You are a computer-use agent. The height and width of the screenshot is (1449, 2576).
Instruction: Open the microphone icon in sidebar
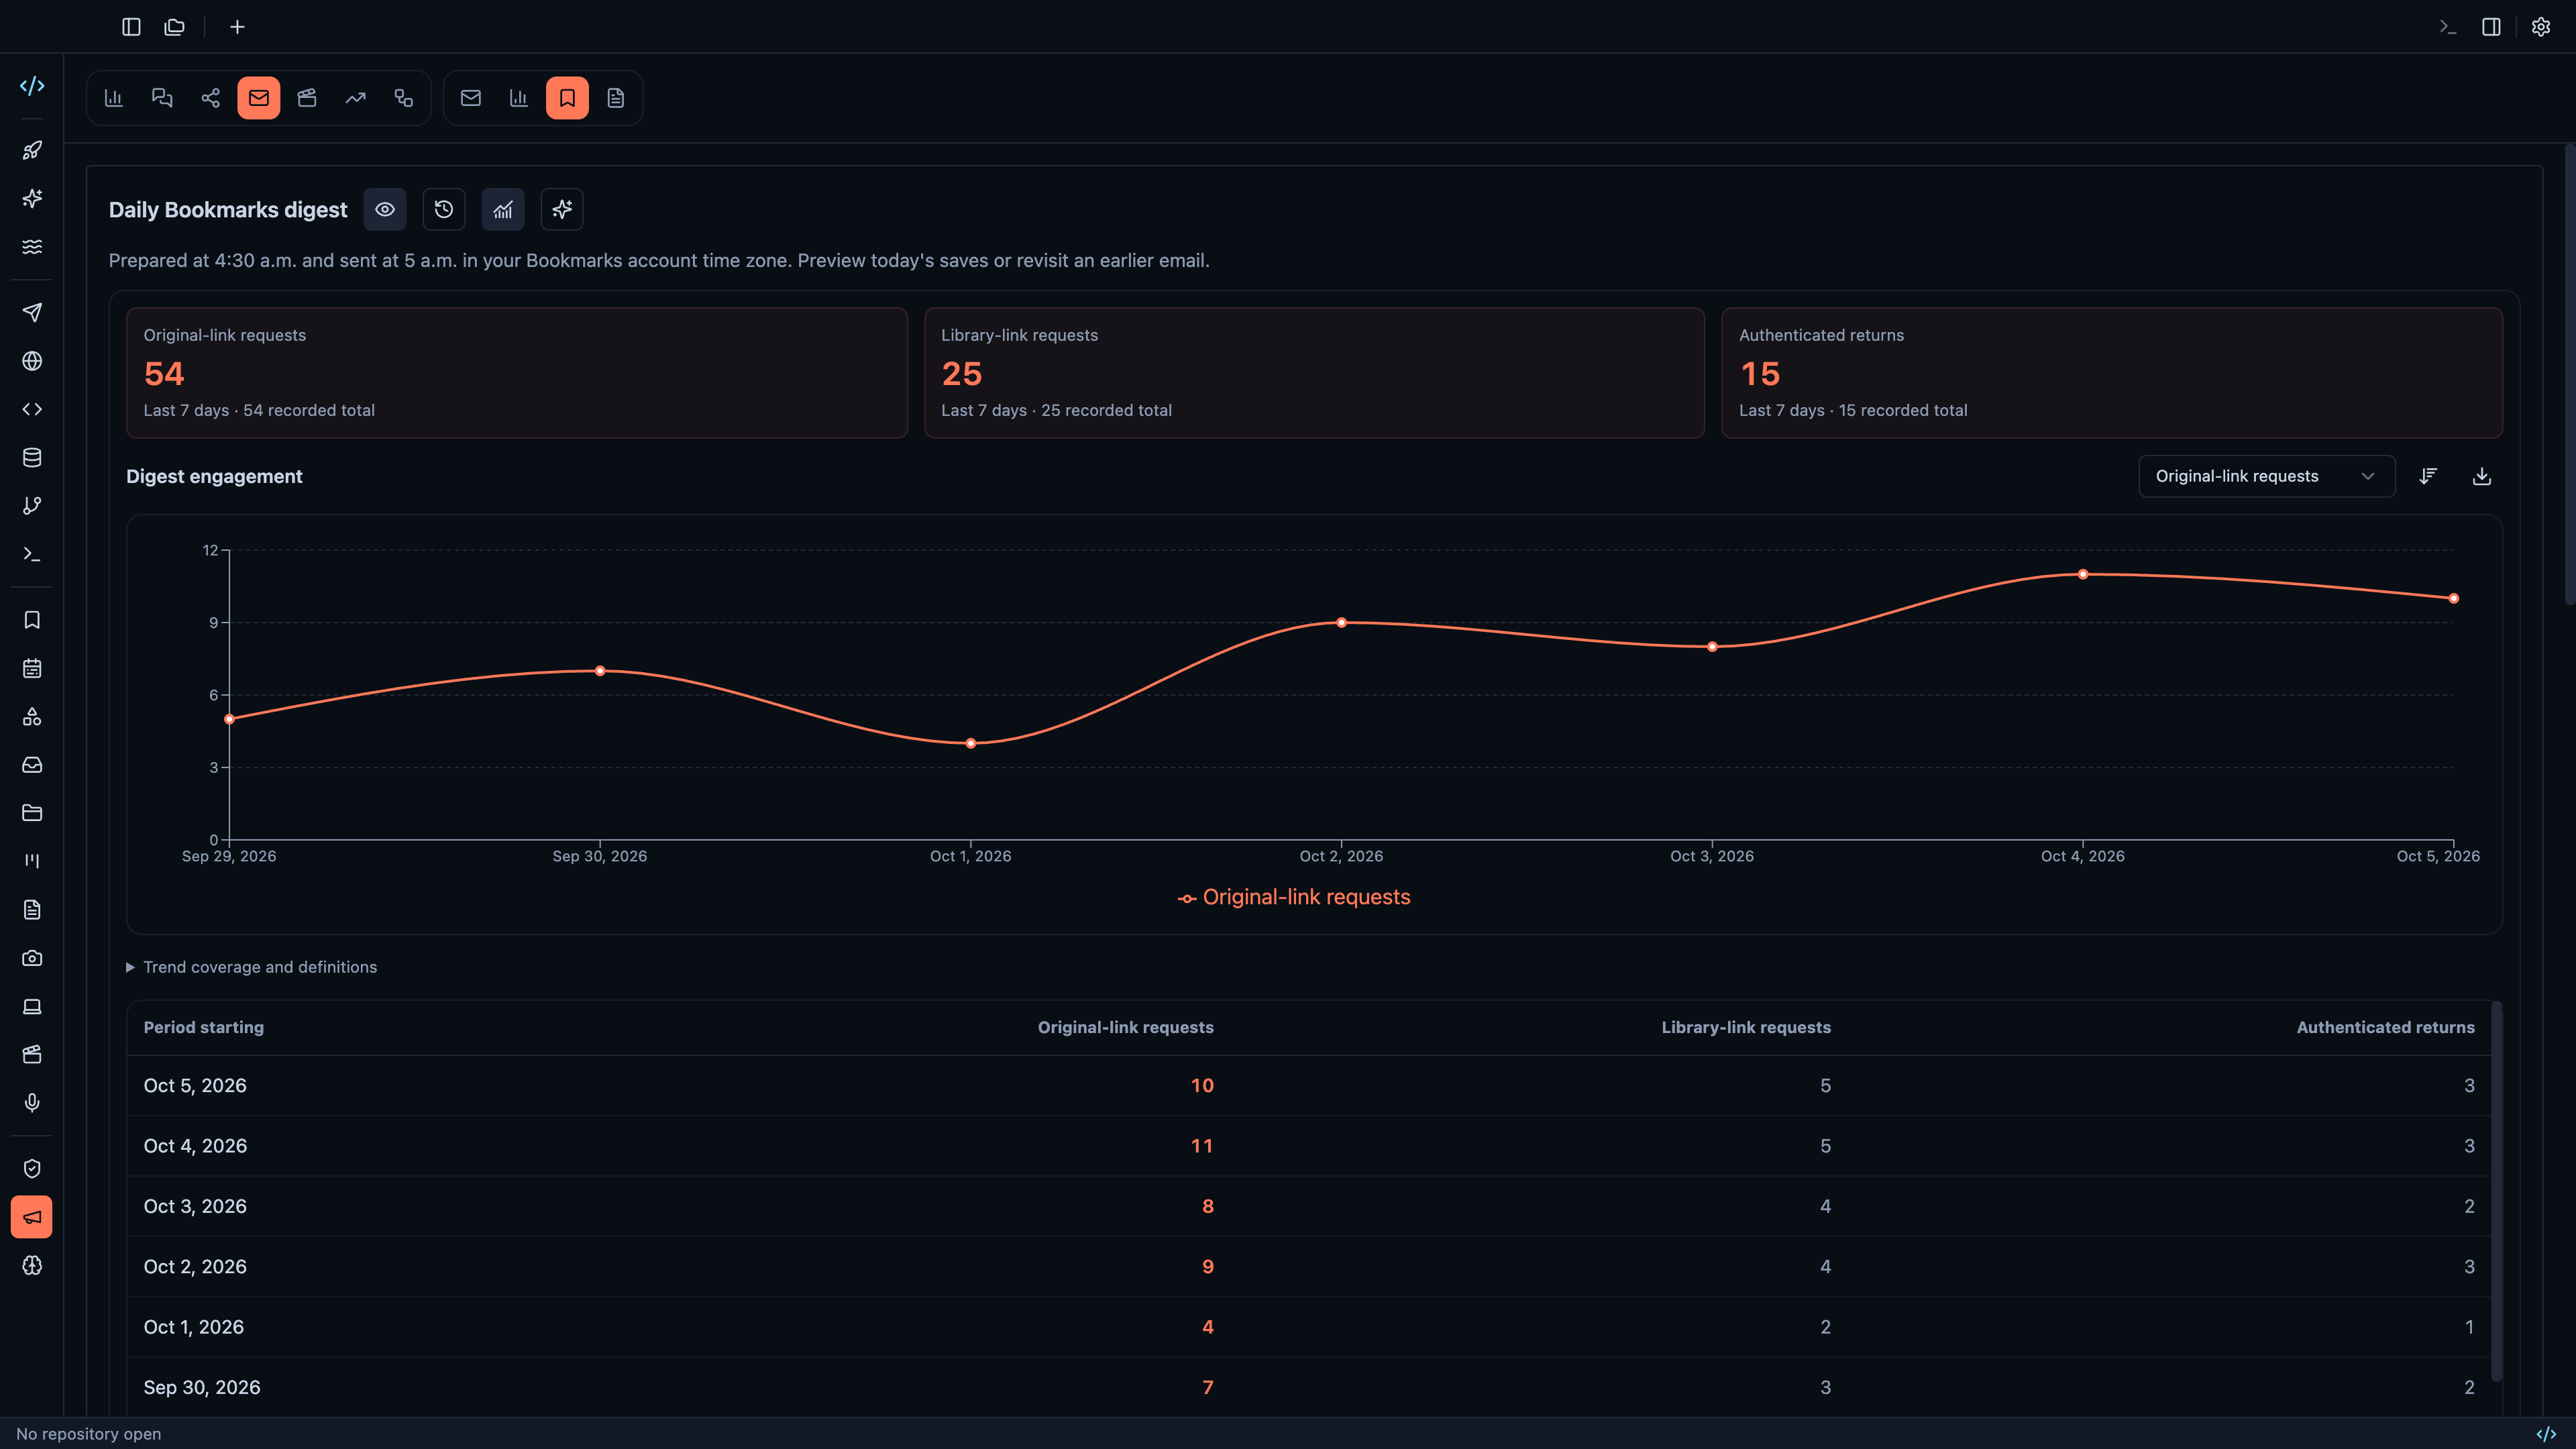tap(32, 1103)
